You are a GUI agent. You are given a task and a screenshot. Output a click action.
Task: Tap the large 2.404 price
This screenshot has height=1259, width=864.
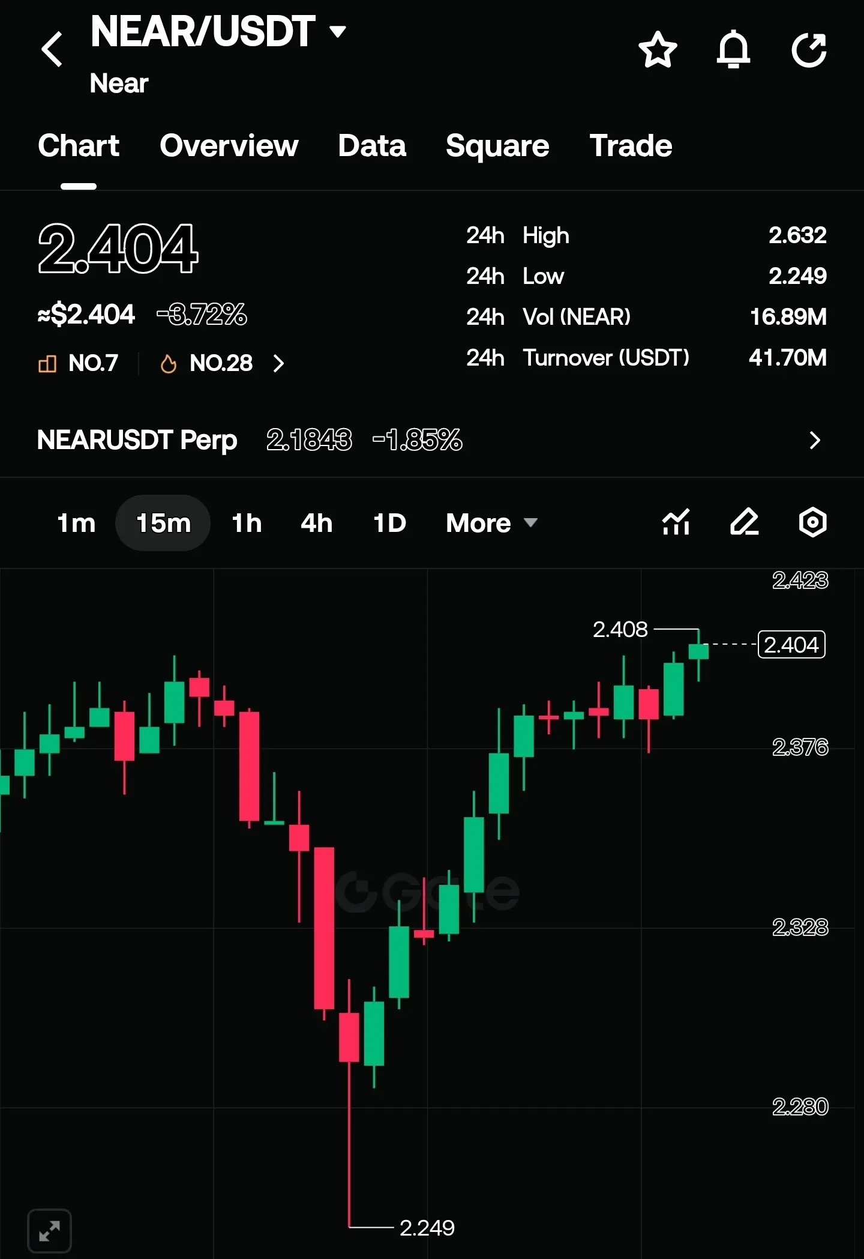[118, 248]
